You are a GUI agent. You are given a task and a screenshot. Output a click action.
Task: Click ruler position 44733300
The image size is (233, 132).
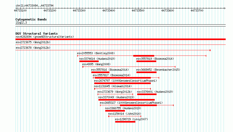coord(79,10)
